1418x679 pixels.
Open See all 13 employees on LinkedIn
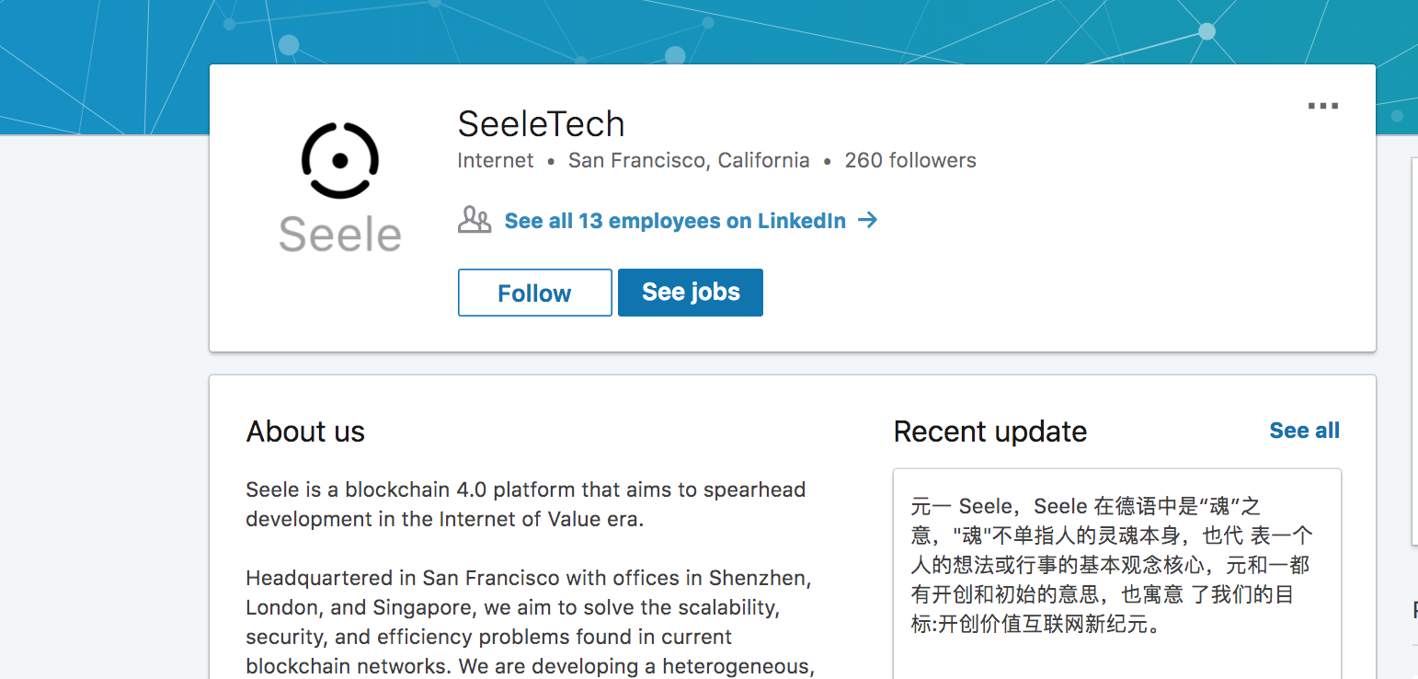[674, 221]
